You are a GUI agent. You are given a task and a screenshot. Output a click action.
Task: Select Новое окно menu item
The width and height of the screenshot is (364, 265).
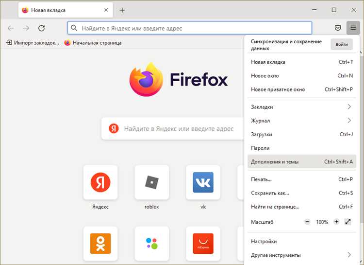302,76
